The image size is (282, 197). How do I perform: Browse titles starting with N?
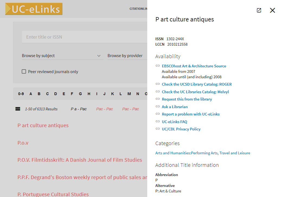click(x=137, y=94)
